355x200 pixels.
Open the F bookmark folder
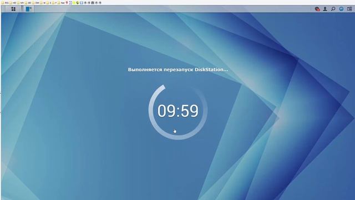click(x=54, y=3)
